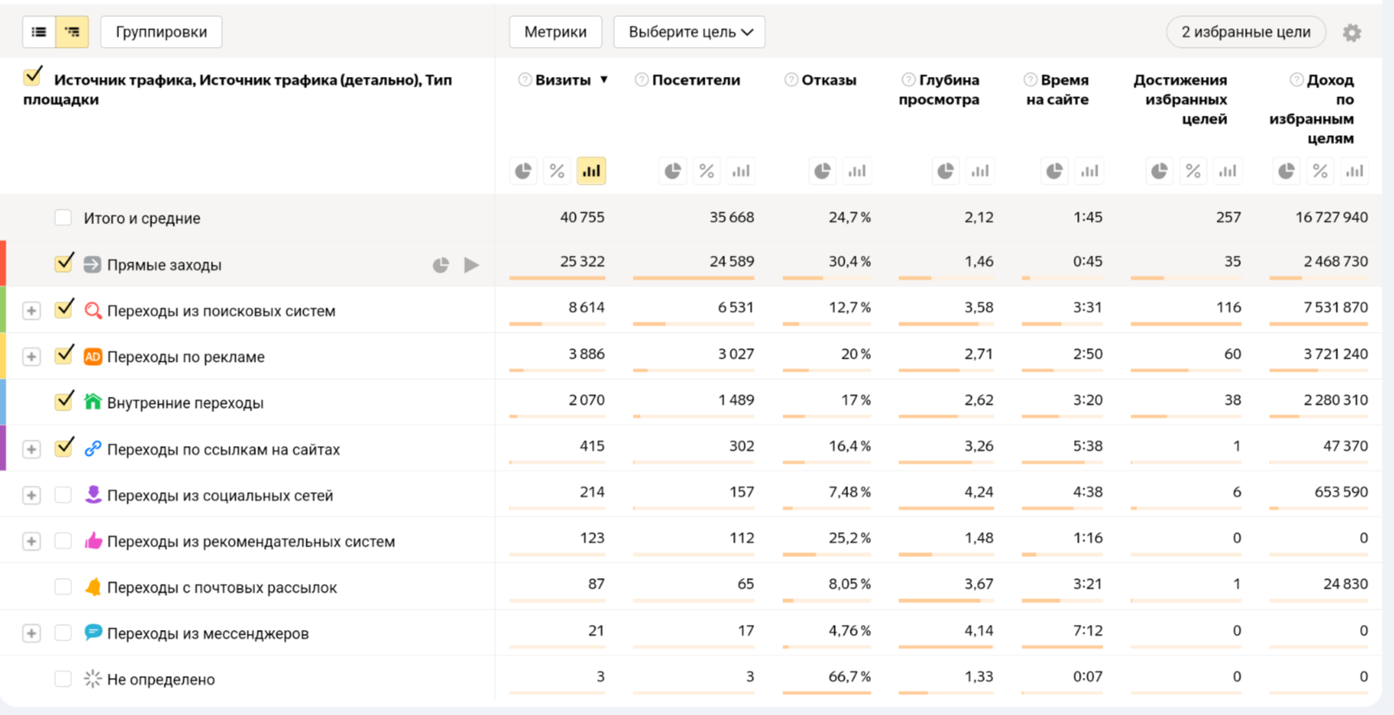Select the tree view icon

pyautogui.click(x=72, y=32)
